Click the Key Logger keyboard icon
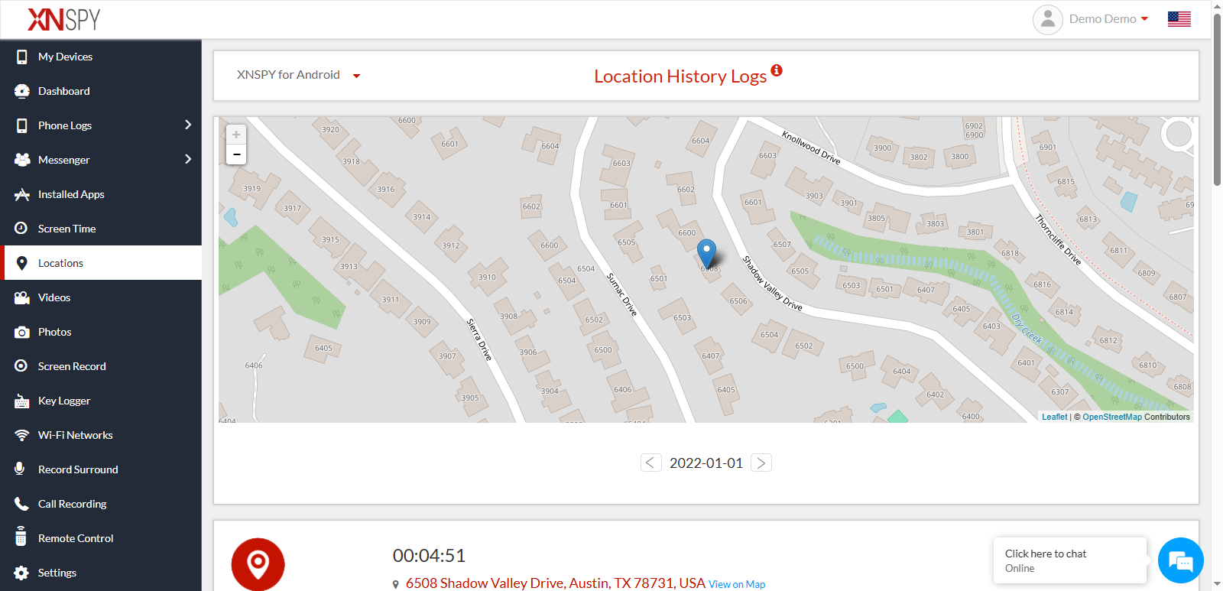 tap(22, 401)
